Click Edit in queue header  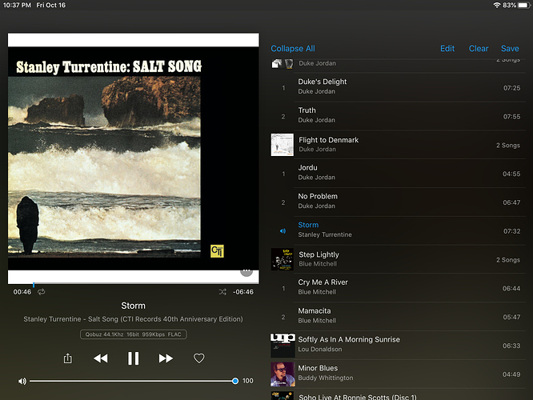click(447, 49)
